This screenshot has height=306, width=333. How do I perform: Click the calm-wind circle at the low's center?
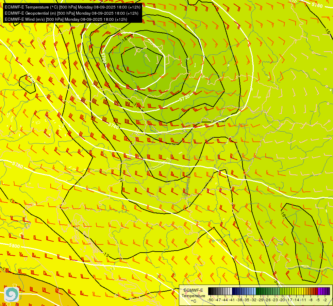click(x=146, y=56)
